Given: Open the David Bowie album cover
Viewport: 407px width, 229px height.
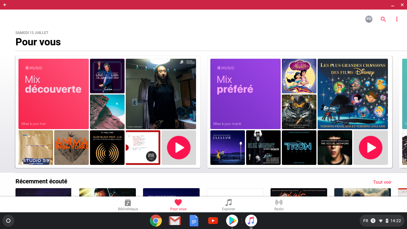Looking at the screenshot, I should click(x=143, y=148).
